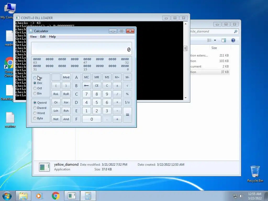Click the MS memory store button

[107, 77]
